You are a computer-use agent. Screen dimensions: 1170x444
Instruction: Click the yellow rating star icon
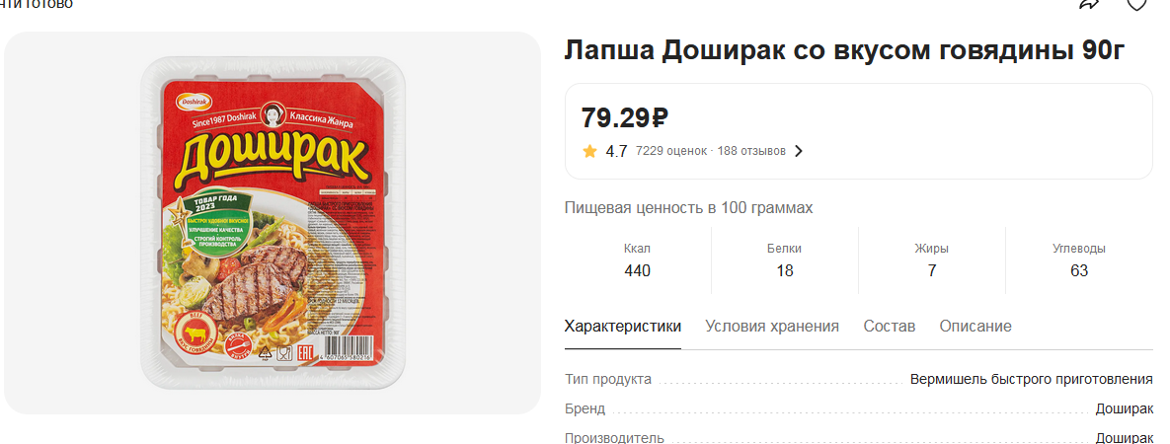590,152
